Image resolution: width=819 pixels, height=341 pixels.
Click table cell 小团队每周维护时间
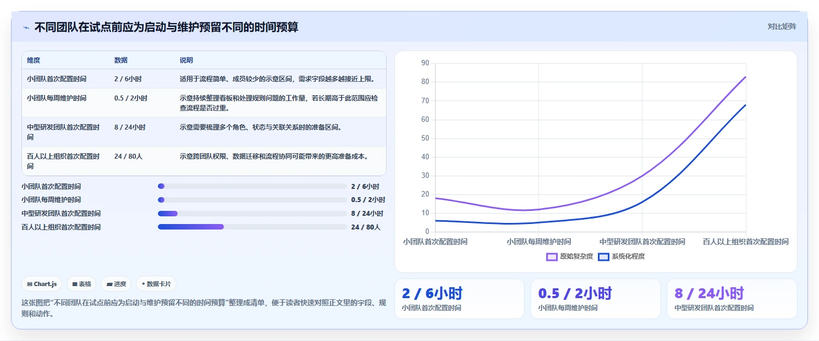[x=57, y=98]
